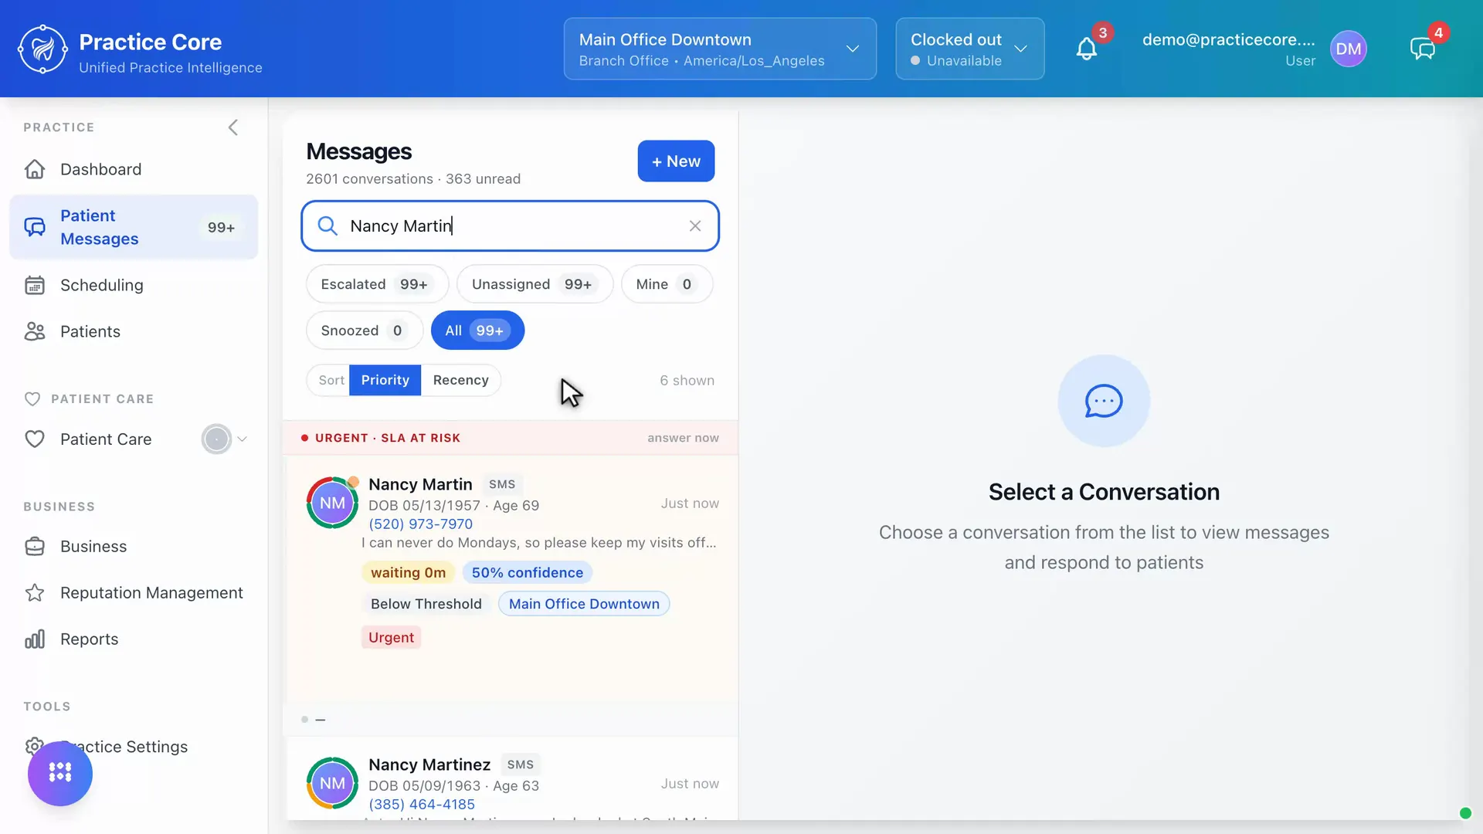1483x834 pixels.
Task: Open the notifications bell
Action: click(x=1087, y=49)
